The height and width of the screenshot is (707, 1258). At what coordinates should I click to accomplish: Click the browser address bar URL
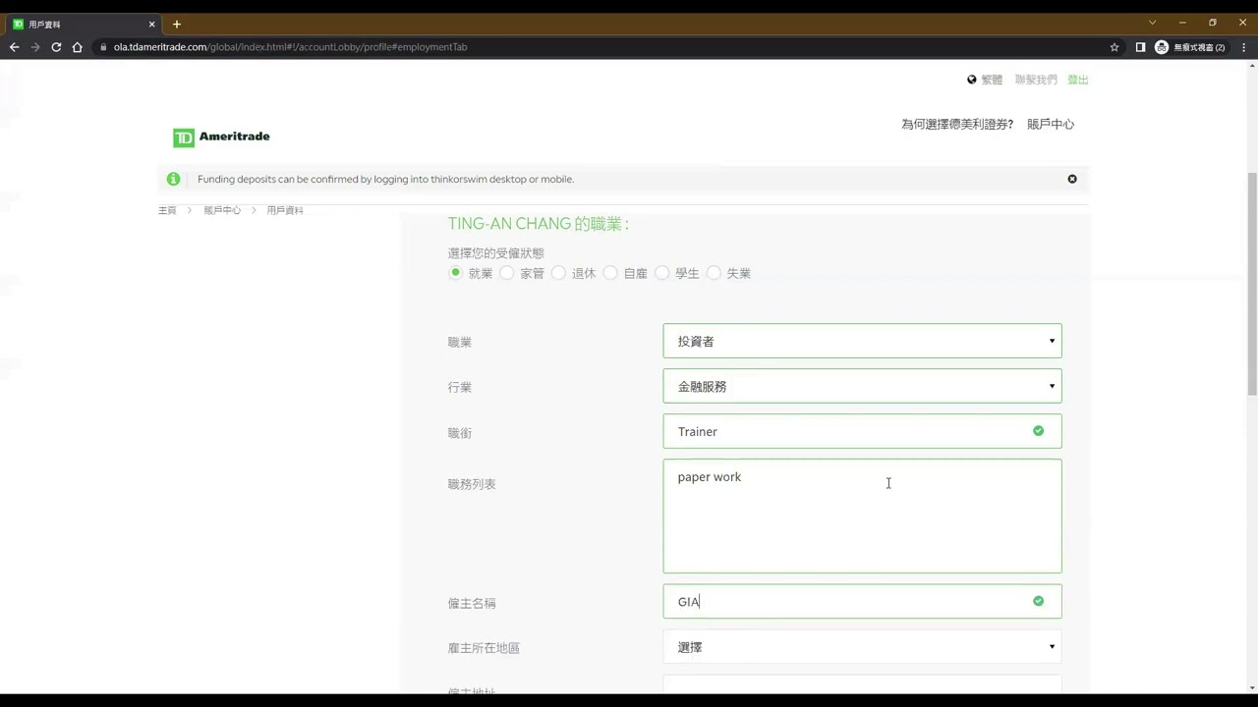coord(290,47)
